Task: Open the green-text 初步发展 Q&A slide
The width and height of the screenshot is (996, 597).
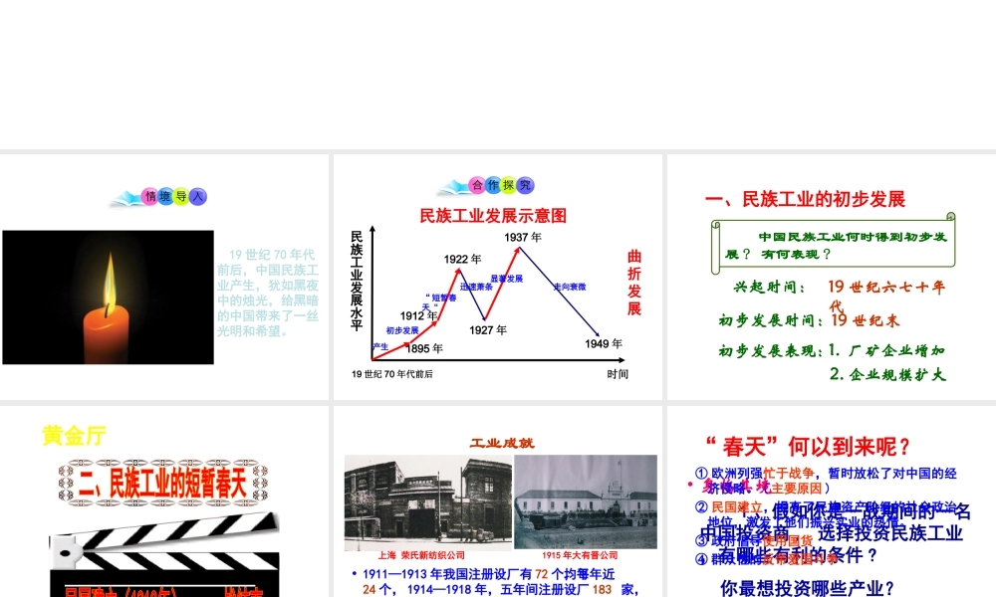Action: [832, 277]
